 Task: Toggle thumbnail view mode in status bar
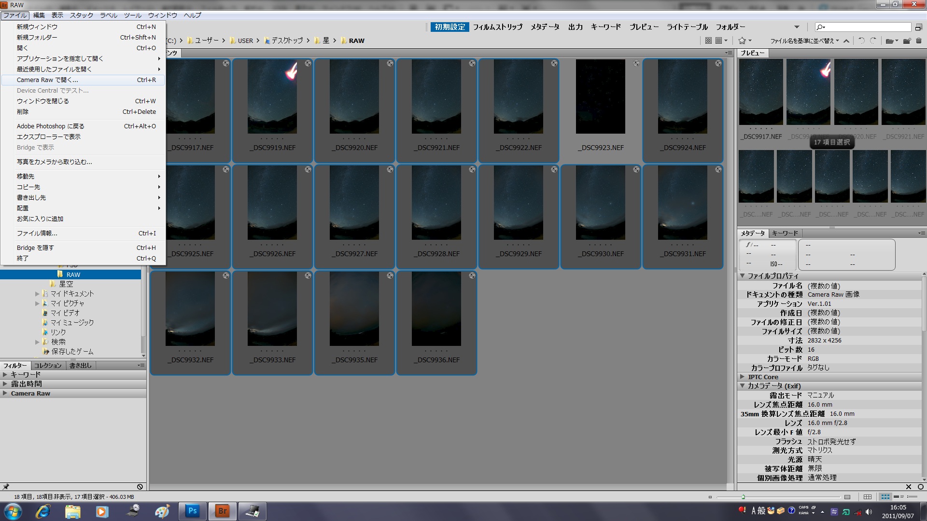tap(885, 497)
